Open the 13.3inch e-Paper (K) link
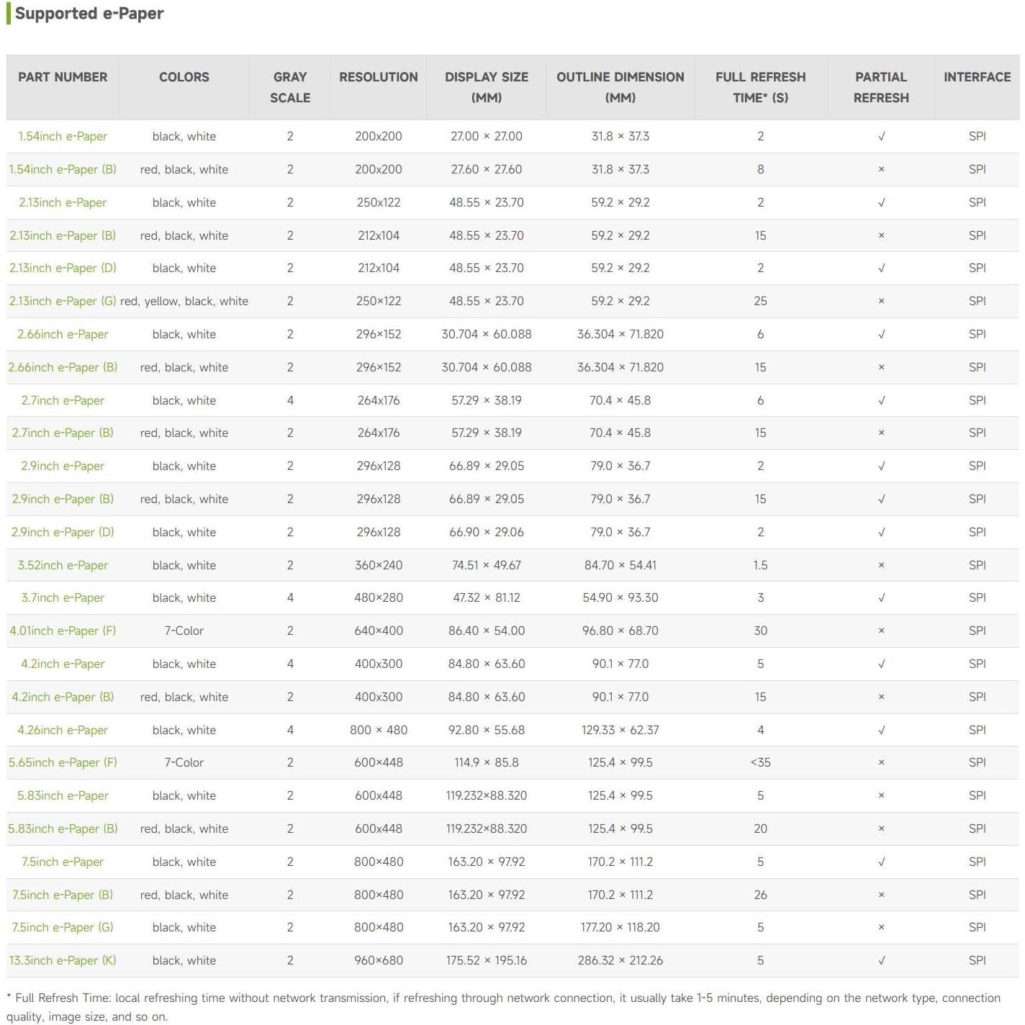The image size is (1025, 1025). click(x=63, y=961)
